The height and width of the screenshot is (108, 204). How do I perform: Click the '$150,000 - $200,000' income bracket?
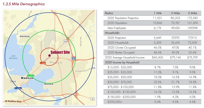122,97
